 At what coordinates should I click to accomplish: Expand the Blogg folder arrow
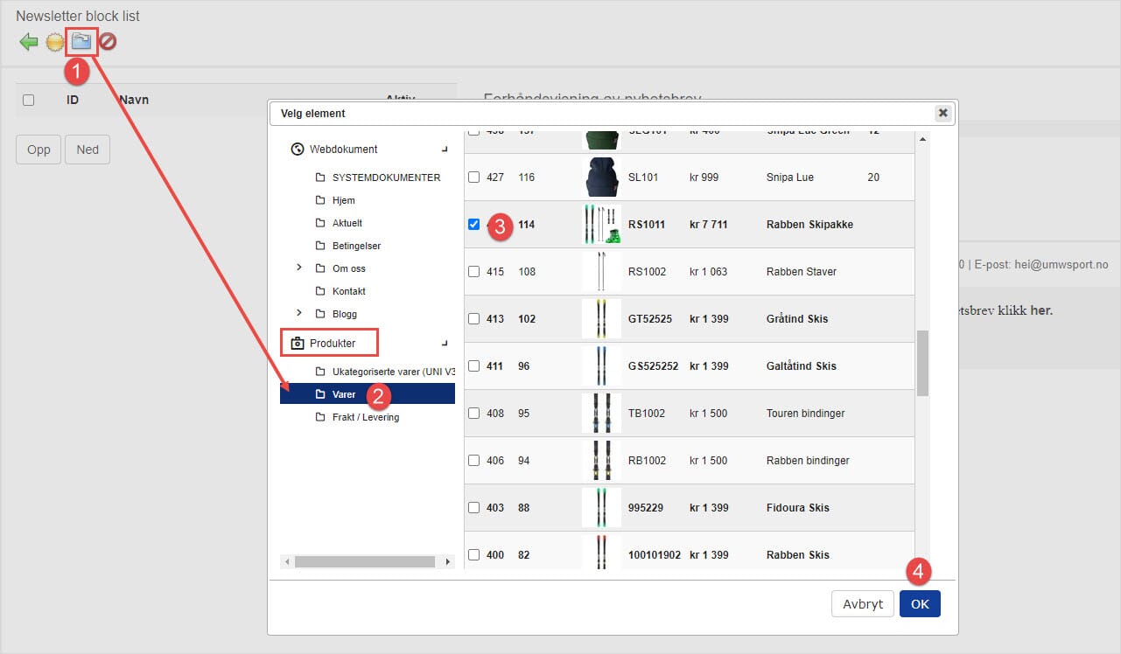(298, 313)
